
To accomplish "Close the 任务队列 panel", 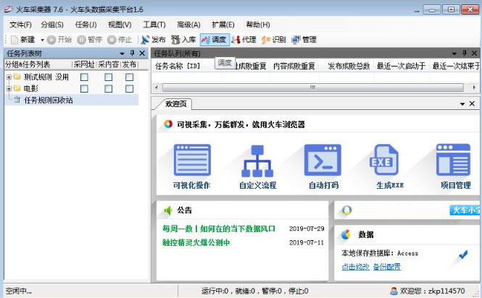I will (474, 54).
